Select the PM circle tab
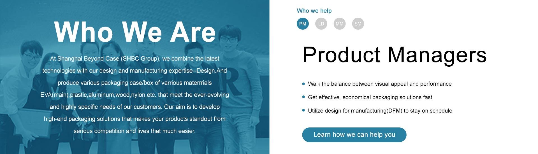Screen dimensions: 538x154 point(303,24)
